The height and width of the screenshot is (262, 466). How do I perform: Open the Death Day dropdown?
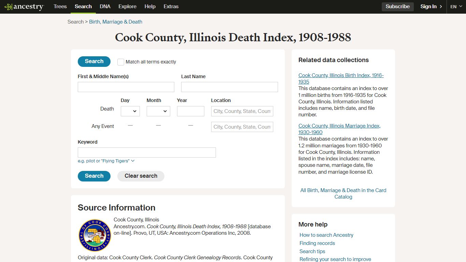[x=130, y=111]
